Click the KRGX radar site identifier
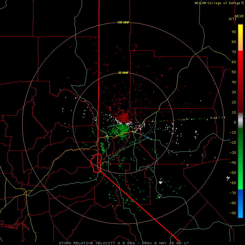The height and width of the screenshot is (245, 245). tap(147, 243)
